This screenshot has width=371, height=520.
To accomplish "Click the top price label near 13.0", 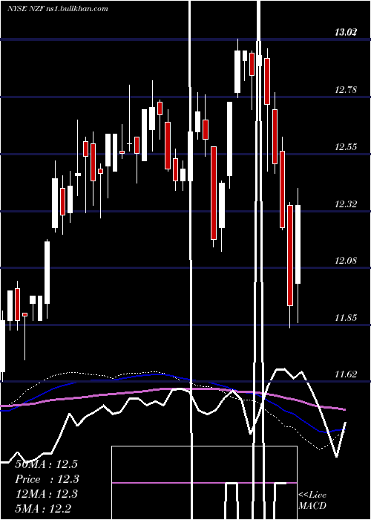I will [x=346, y=32].
